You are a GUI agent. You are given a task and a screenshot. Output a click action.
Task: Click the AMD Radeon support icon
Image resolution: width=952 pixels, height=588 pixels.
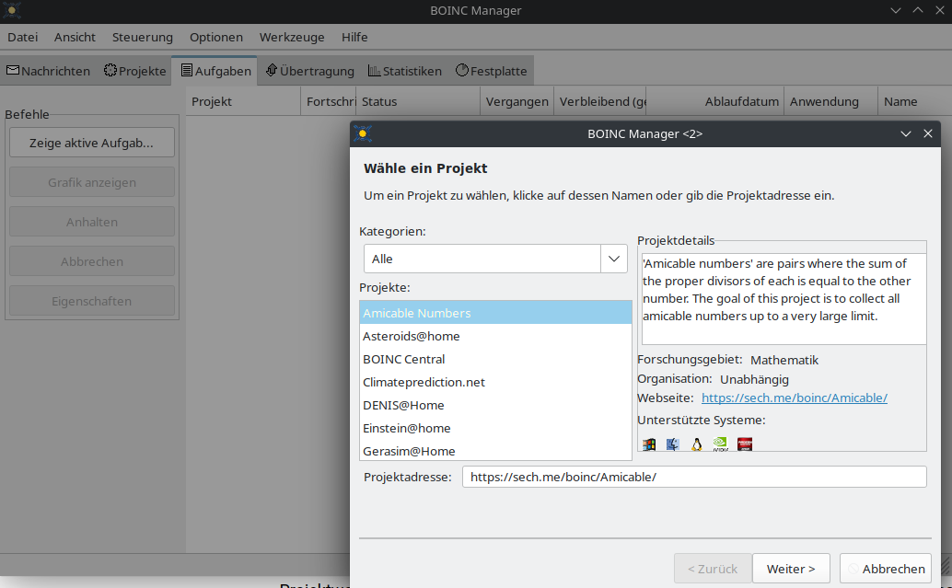pos(745,444)
